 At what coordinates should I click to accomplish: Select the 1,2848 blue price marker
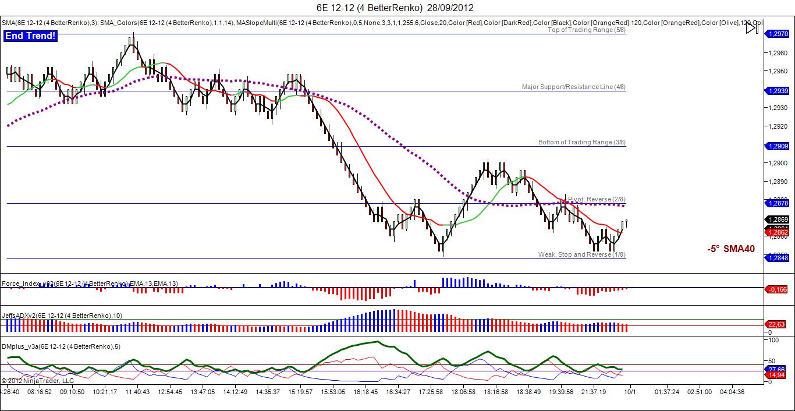(x=777, y=258)
